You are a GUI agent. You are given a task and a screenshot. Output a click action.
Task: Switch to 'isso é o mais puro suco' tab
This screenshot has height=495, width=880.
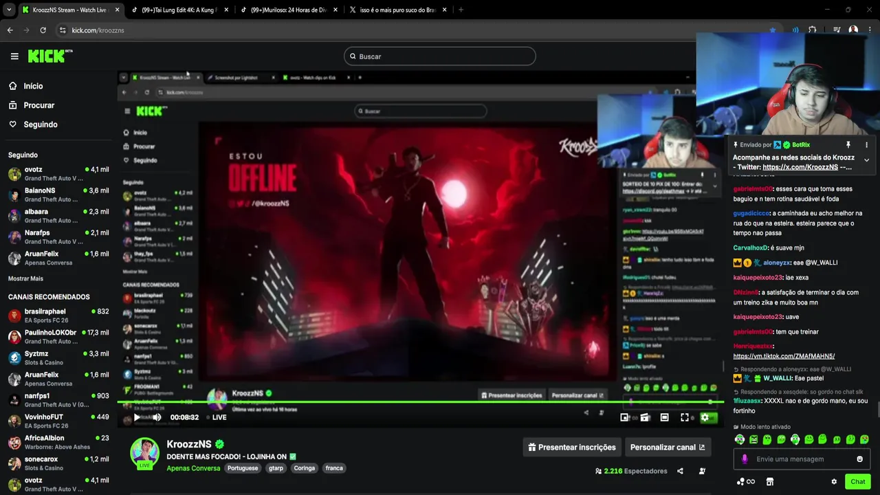click(x=397, y=10)
